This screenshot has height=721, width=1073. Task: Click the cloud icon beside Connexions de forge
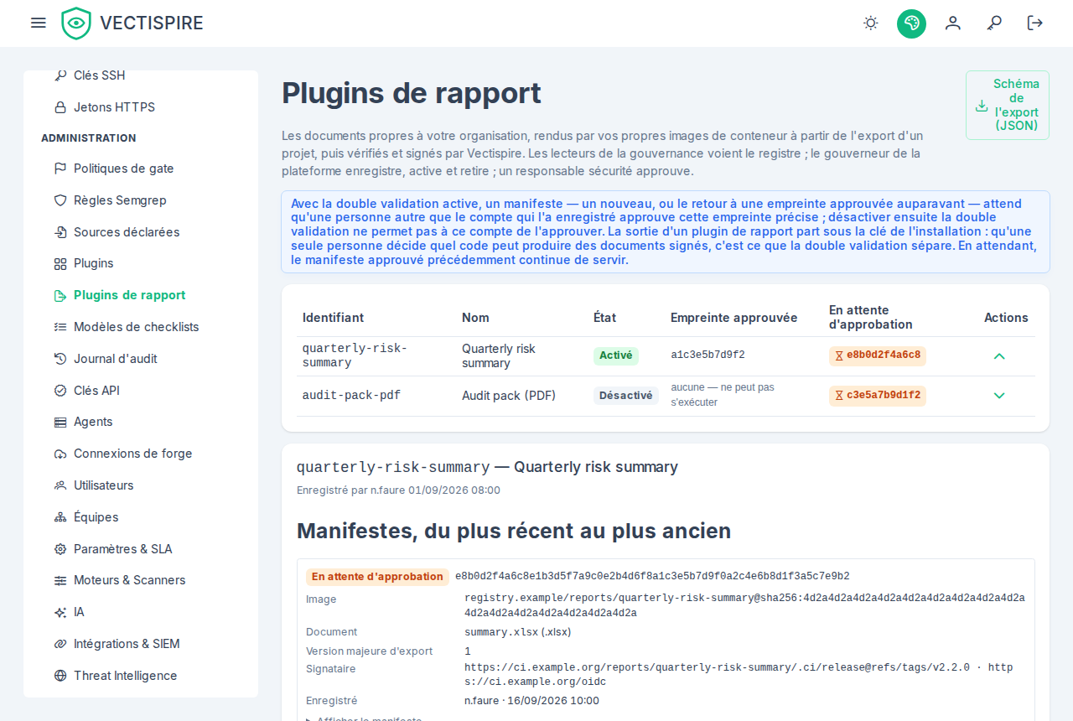tap(60, 454)
